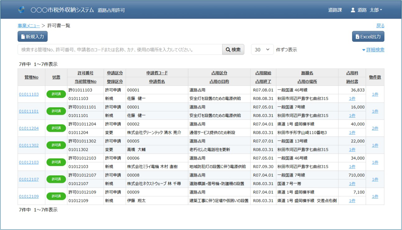This screenshot has height=230, width=402.
Task: Click the 戻る link
Action: coord(380,26)
